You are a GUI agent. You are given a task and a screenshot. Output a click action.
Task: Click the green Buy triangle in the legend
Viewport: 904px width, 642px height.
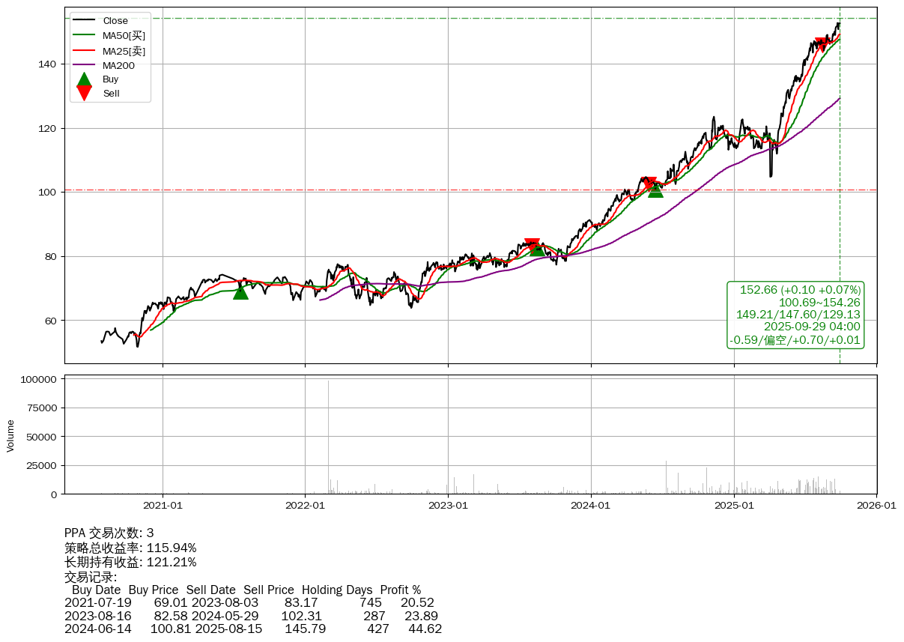[85, 79]
